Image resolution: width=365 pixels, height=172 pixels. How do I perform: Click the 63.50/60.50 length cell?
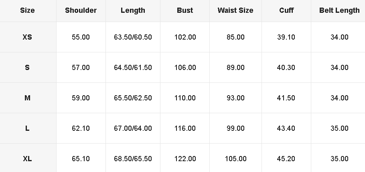[133, 37]
